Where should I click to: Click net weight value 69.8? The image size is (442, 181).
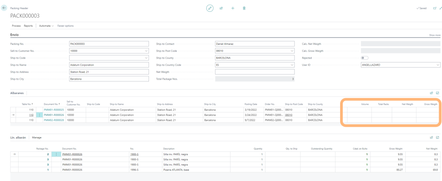click(435, 170)
